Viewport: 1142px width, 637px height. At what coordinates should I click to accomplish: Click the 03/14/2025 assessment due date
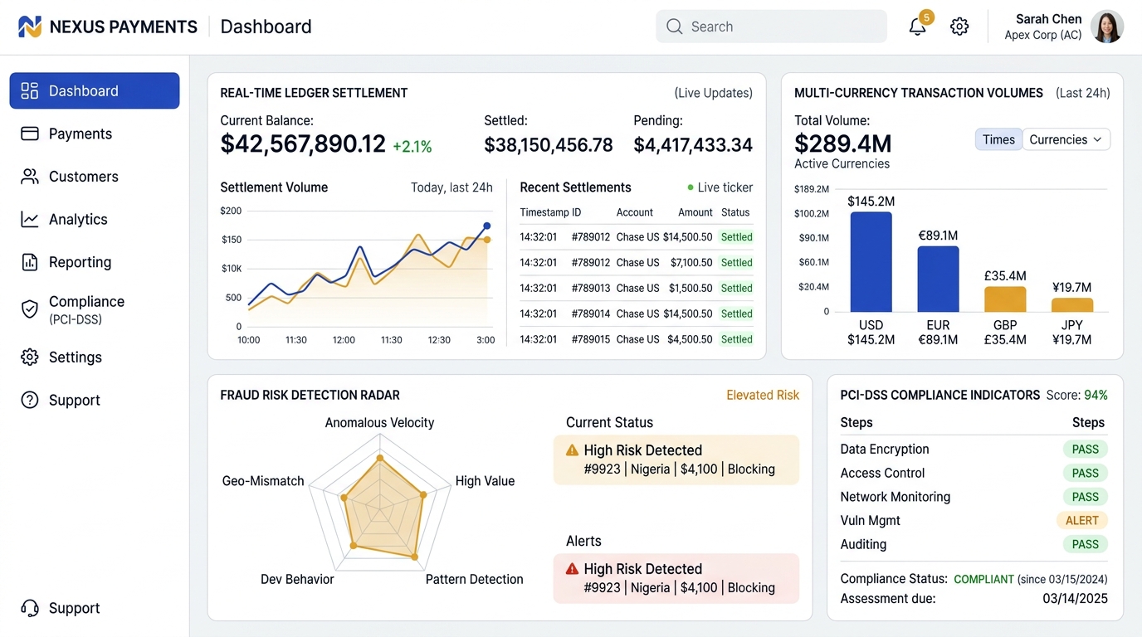[1076, 598]
